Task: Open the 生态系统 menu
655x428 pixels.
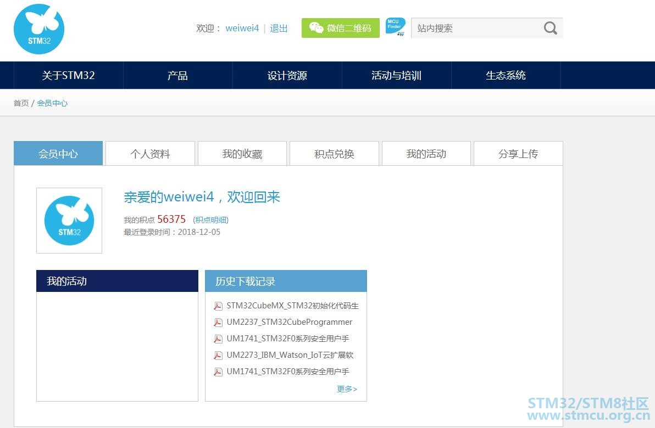Action: coord(506,75)
